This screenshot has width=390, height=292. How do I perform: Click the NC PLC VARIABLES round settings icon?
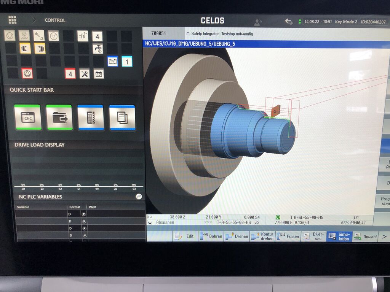coord(139,197)
